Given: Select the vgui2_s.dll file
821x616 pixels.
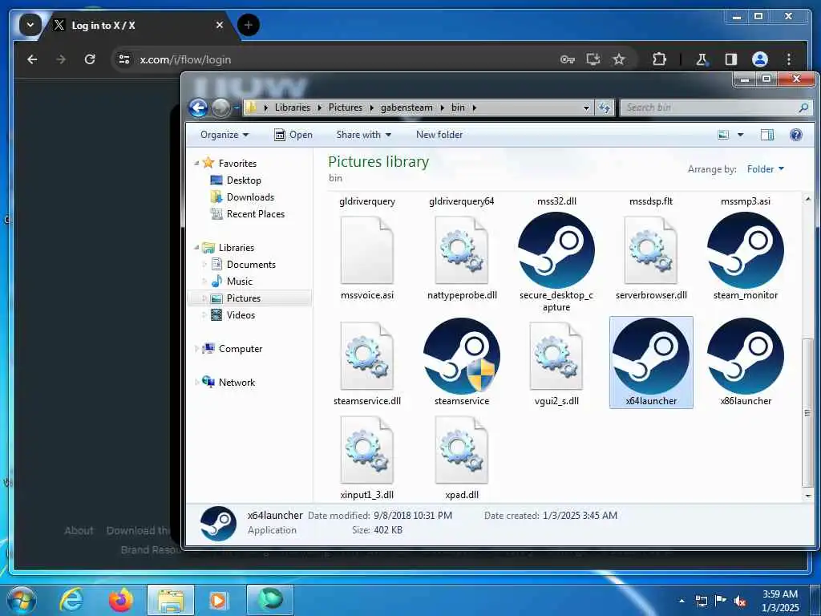Looking at the screenshot, I should (556, 363).
